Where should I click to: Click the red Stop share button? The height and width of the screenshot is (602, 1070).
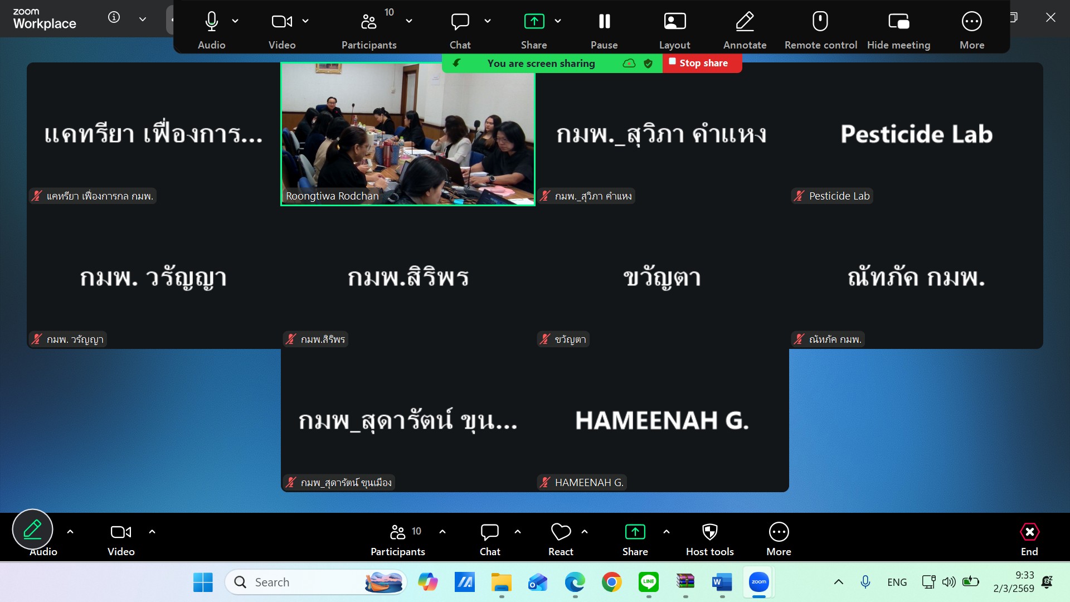[x=702, y=63]
